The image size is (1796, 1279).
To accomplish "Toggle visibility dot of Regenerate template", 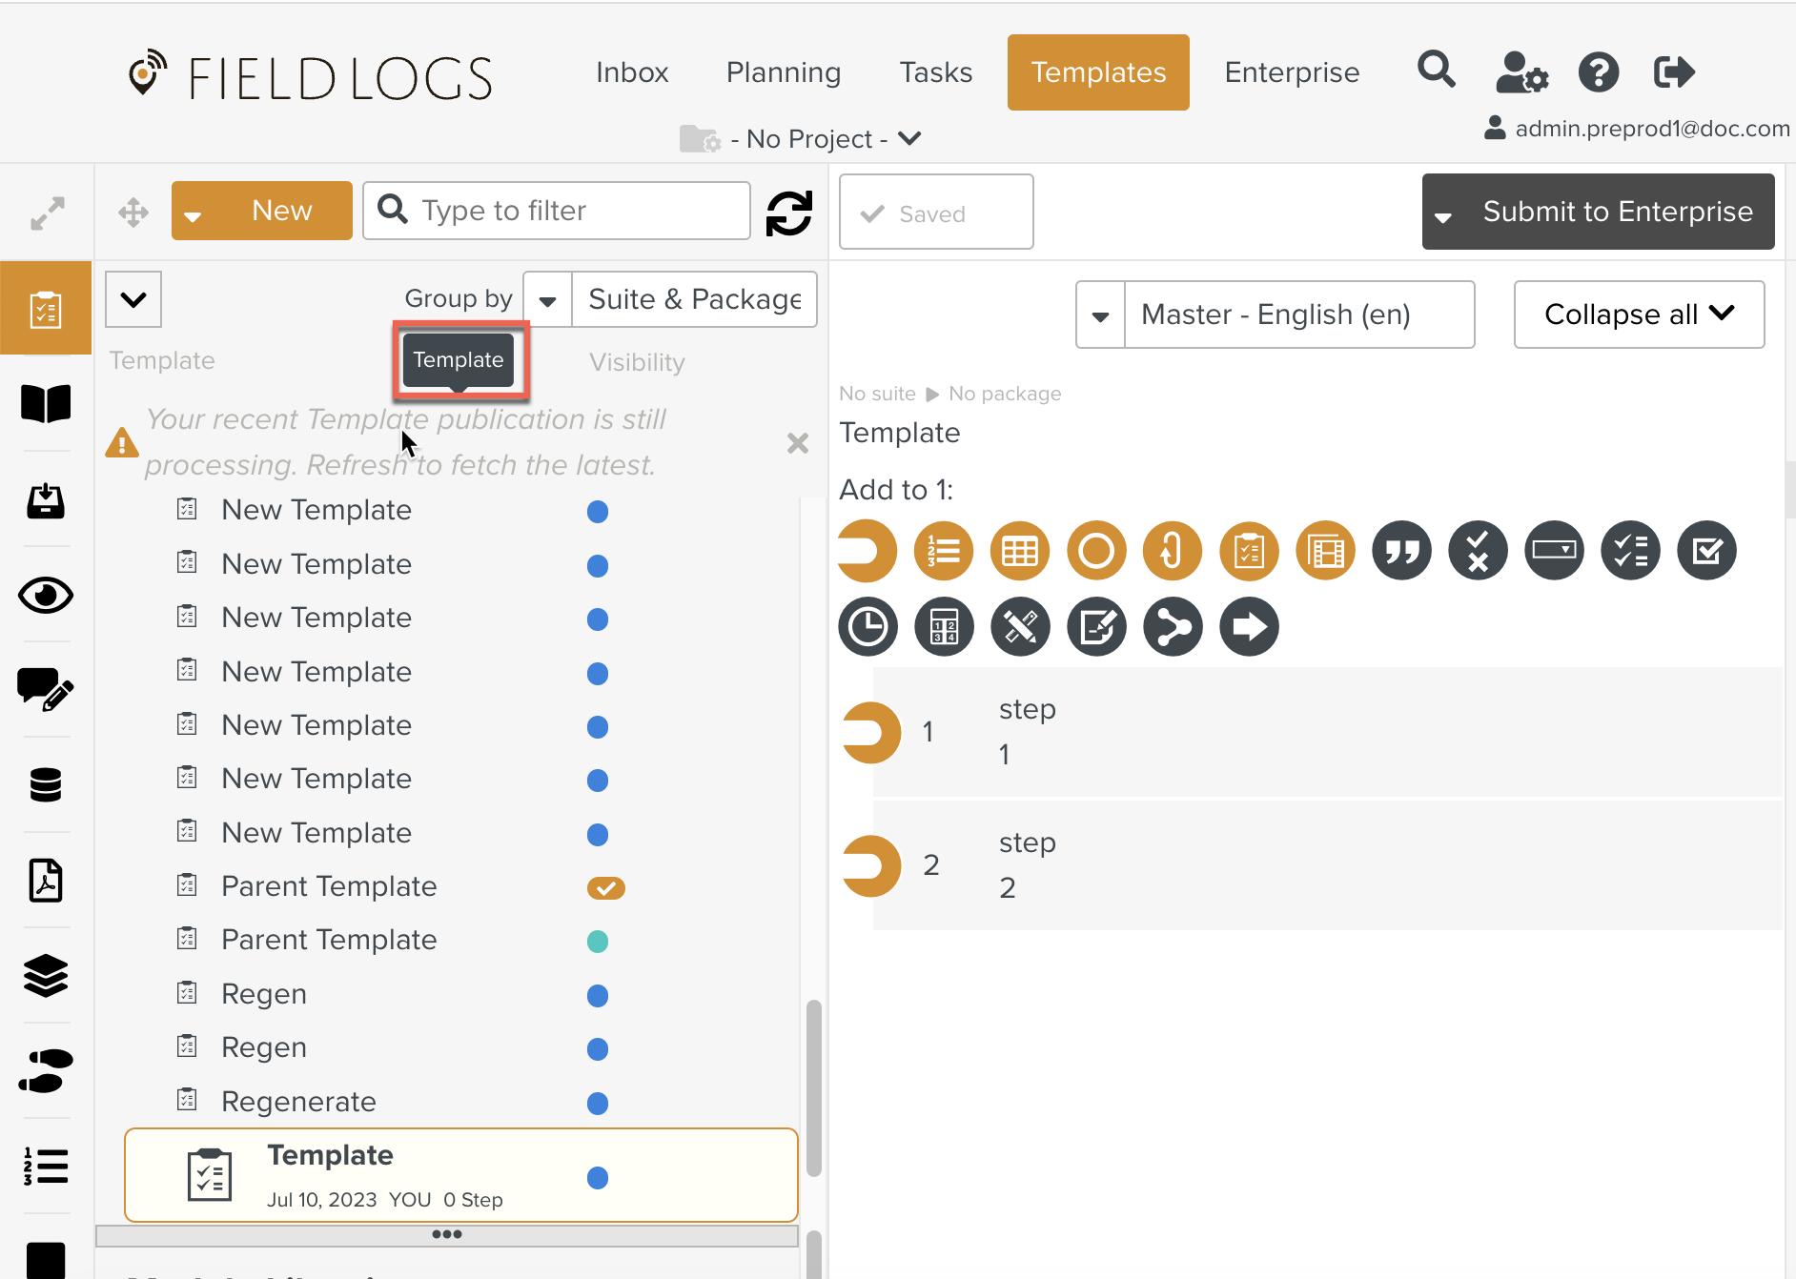I will (x=598, y=1104).
